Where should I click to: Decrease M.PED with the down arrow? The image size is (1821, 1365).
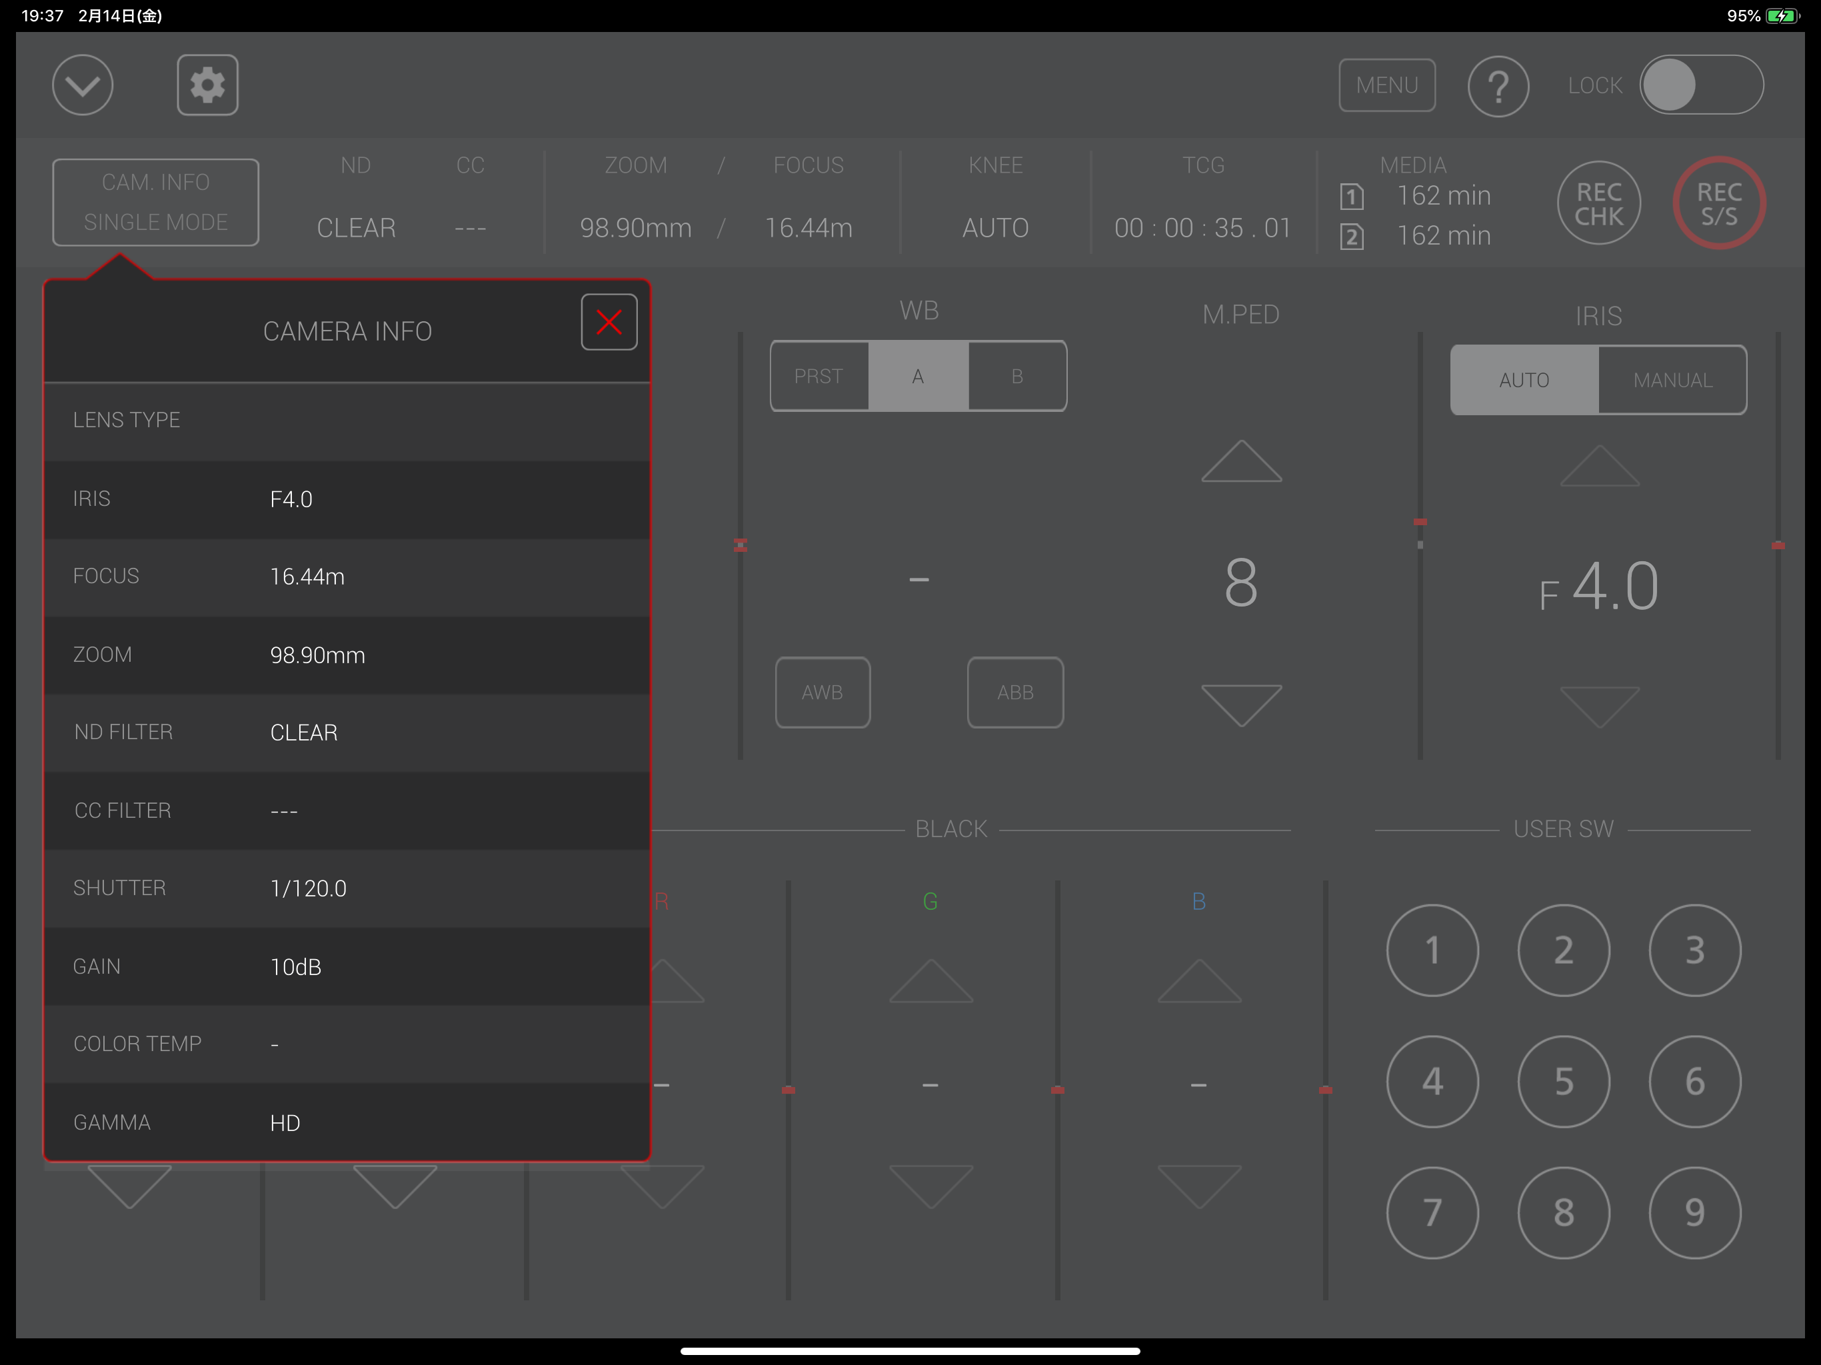click(x=1240, y=704)
